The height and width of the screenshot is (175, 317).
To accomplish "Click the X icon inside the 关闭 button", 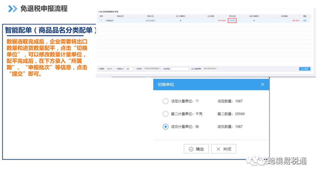I will [x=218, y=149].
